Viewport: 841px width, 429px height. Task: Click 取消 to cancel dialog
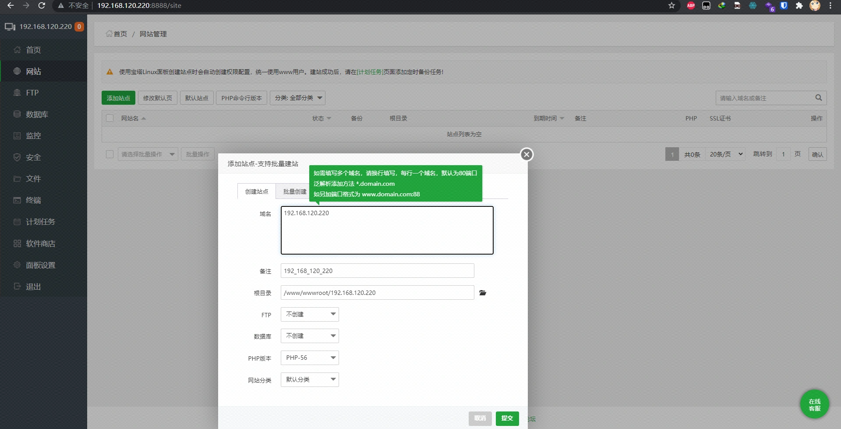(480, 418)
